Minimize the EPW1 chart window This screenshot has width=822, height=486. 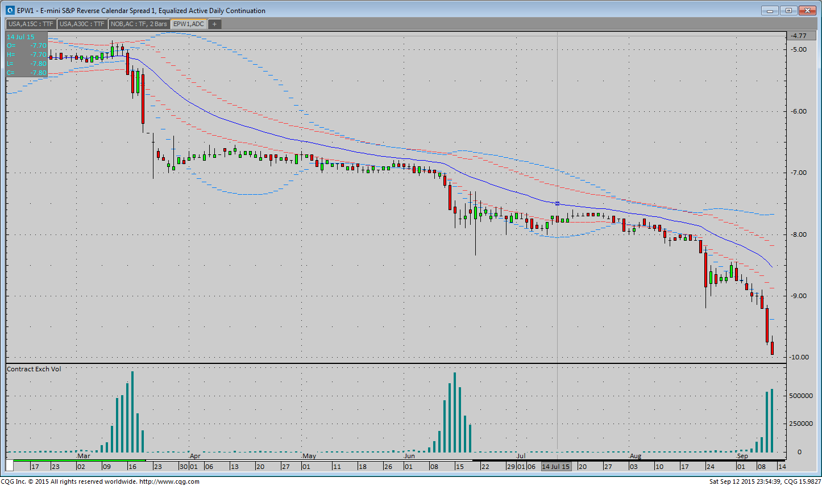[770, 10]
